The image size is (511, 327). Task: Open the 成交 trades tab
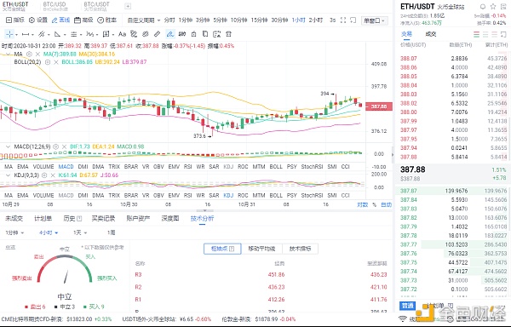[431, 34]
